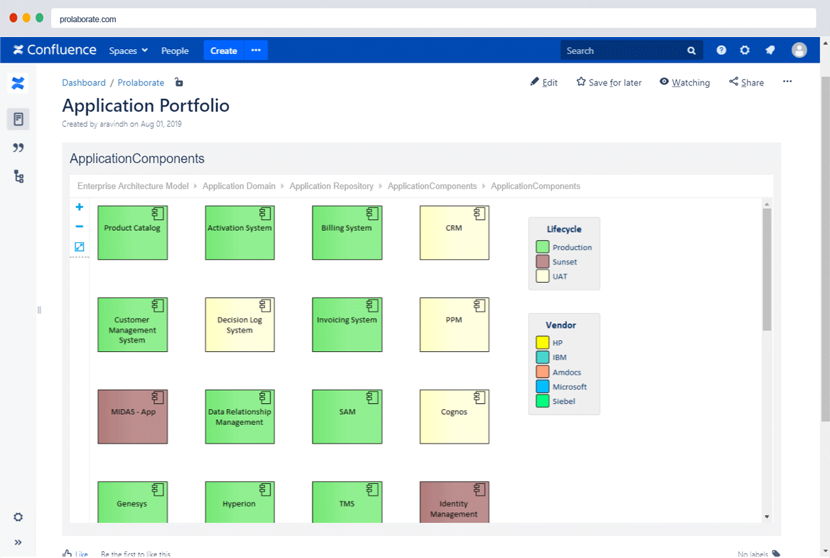The width and height of the screenshot is (830, 558).
Task: Click diagram scrollbar down arrow
Action: pos(767,517)
